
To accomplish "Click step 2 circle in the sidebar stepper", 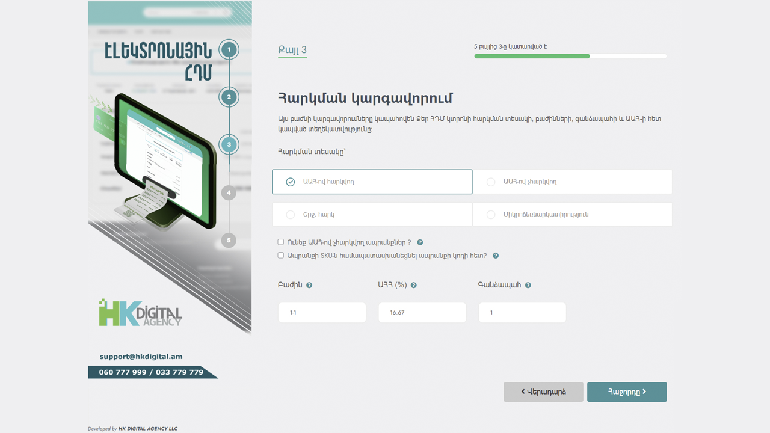I will [x=229, y=97].
